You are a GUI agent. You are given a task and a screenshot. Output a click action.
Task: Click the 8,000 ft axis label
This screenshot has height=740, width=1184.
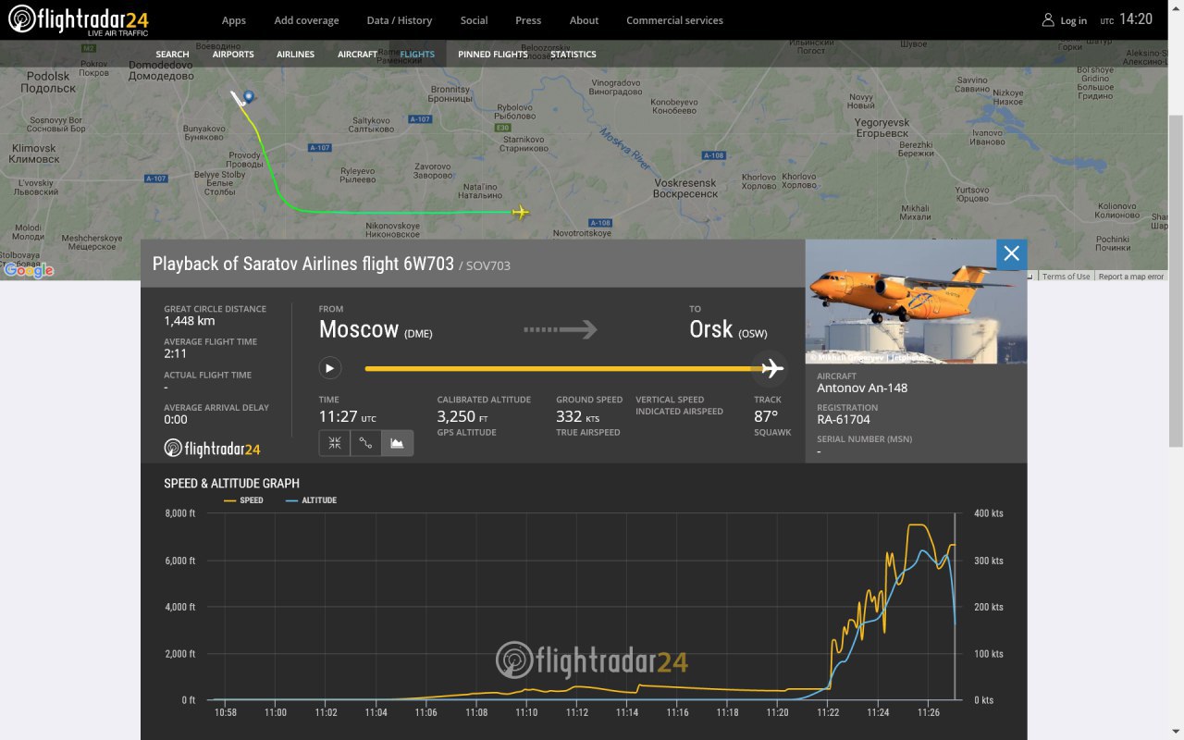pyautogui.click(x=179, y=513)
